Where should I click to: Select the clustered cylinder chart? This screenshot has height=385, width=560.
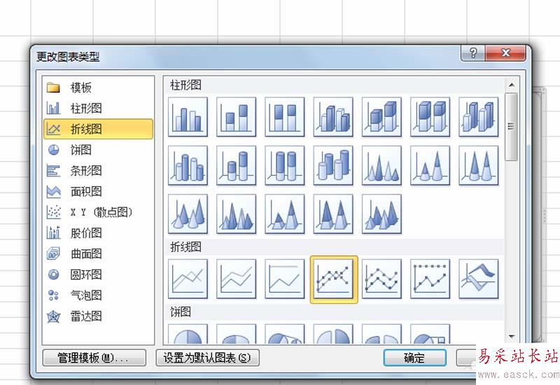point(188,165)
